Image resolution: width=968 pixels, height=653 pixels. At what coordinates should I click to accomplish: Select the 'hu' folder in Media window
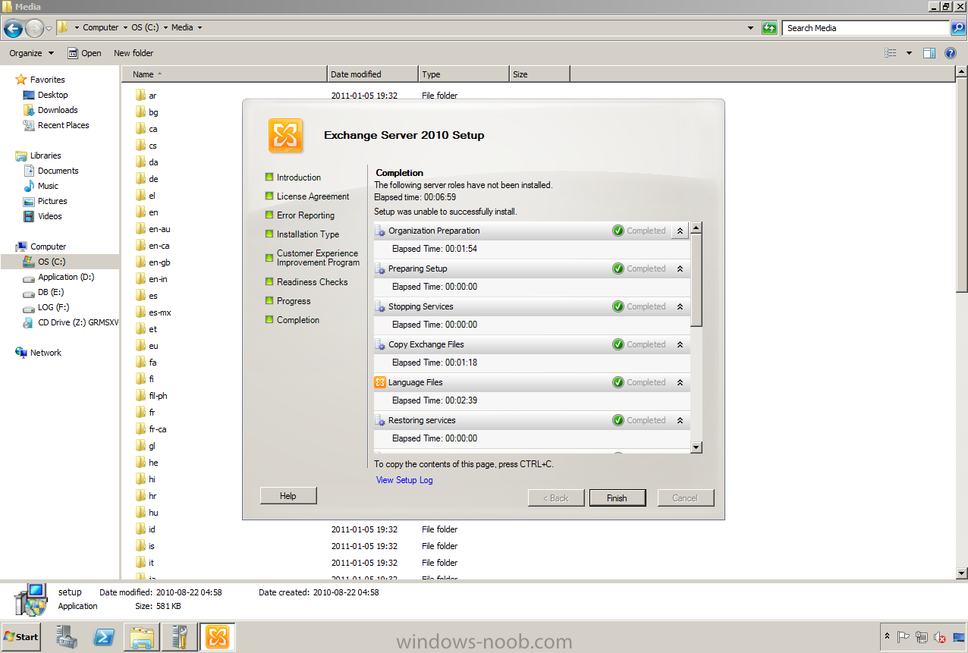(x=147, y=513)
